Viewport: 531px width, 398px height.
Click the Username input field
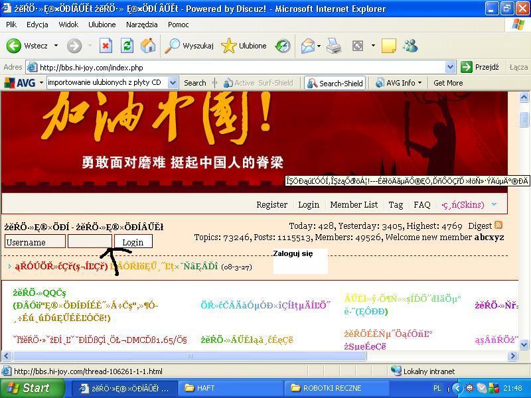click(x=35, y=242)
